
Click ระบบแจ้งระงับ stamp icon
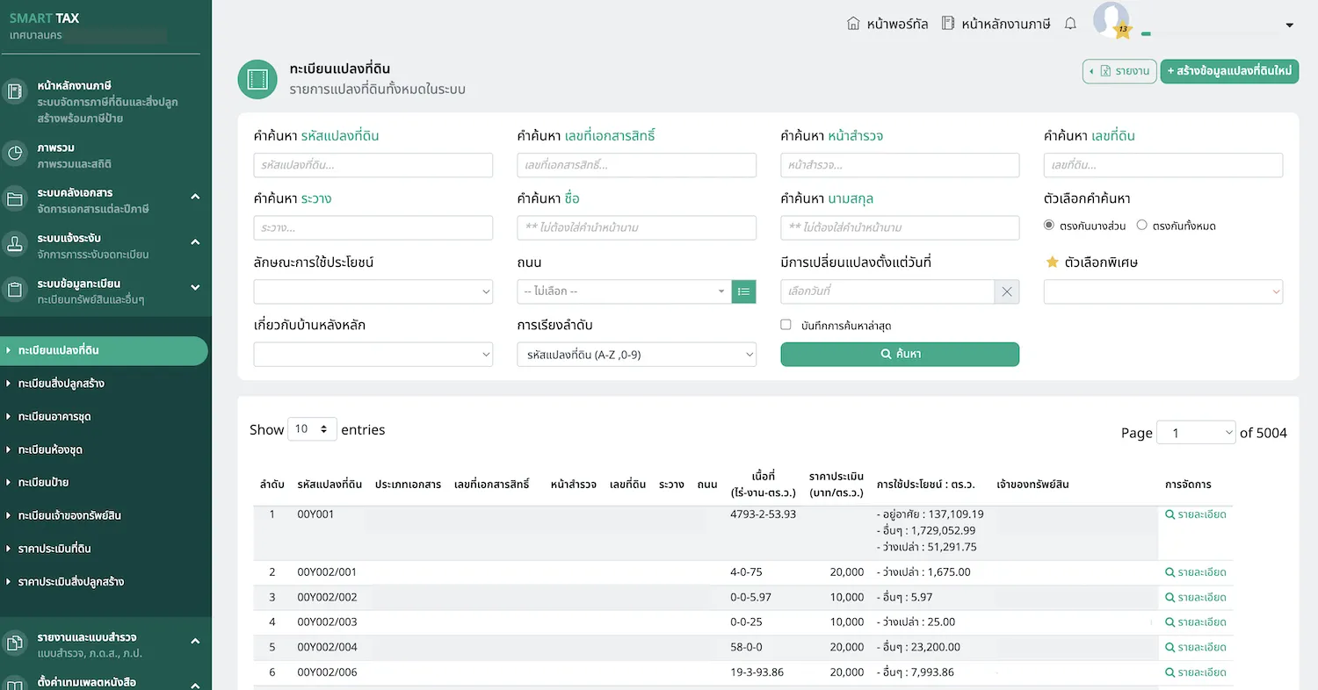[x=15, y=245]
